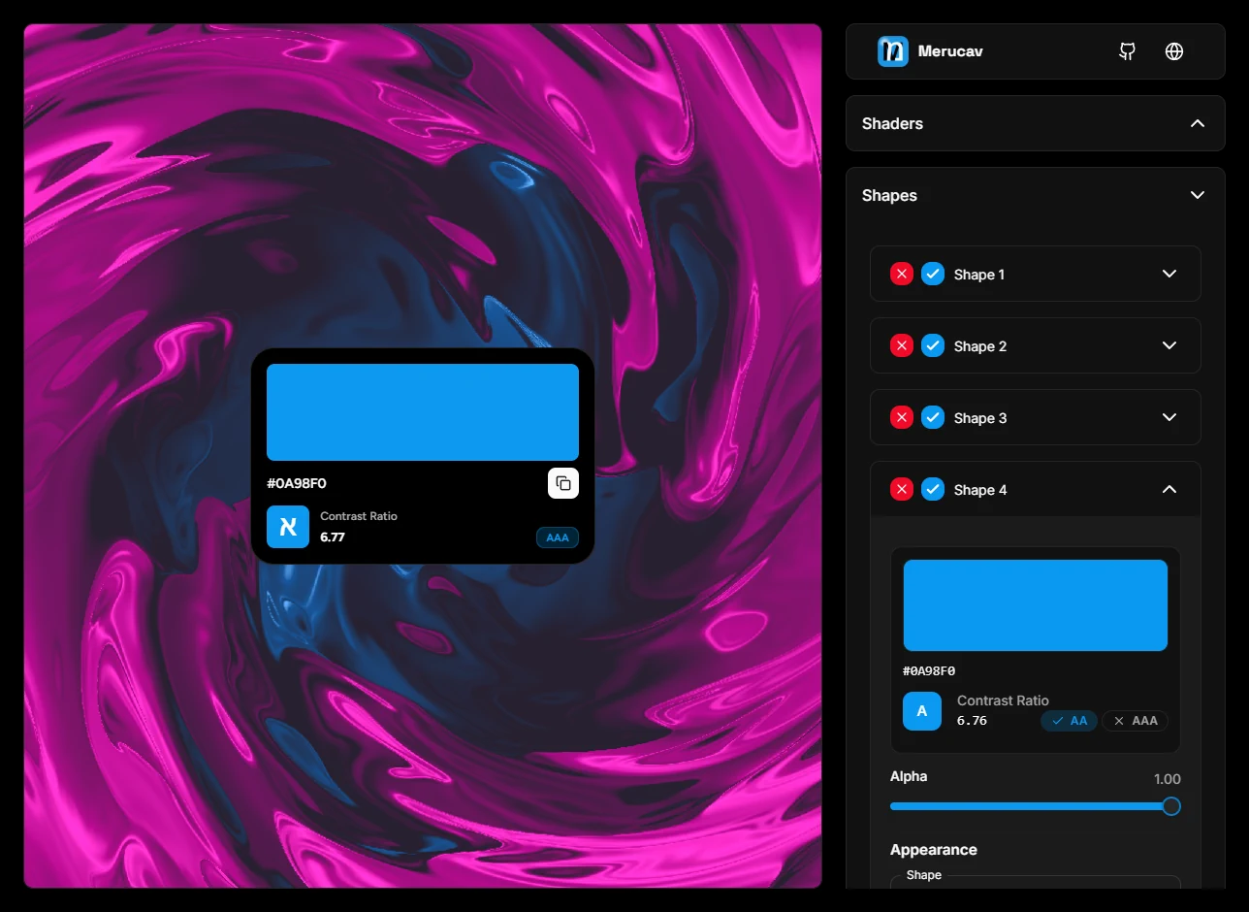Click the Merucav logo icon
The height and width of the screenshot is (912, 1249).
892,51
